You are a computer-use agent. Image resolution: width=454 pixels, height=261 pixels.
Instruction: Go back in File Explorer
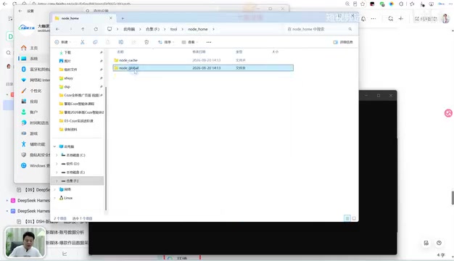coord(57,29)
